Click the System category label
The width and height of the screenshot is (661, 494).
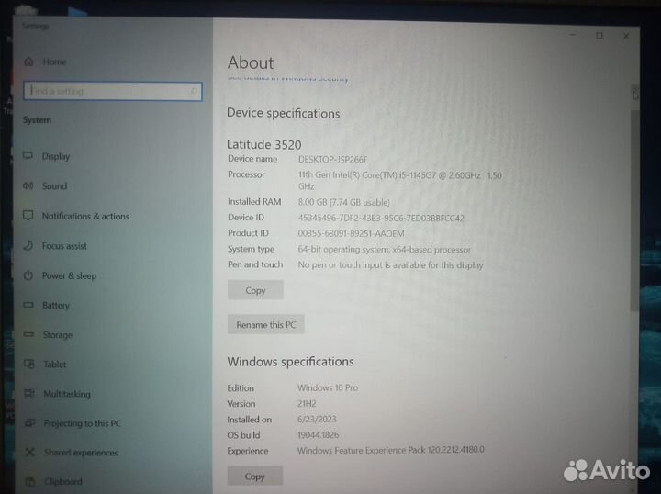(37, 120)
